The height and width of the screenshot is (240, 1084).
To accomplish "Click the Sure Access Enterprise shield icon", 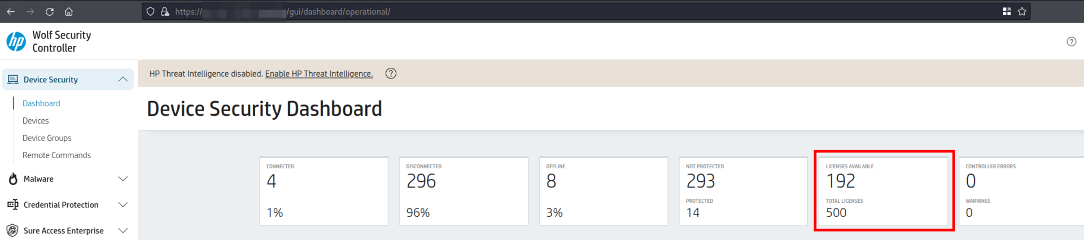I will [x=12, y=230].
